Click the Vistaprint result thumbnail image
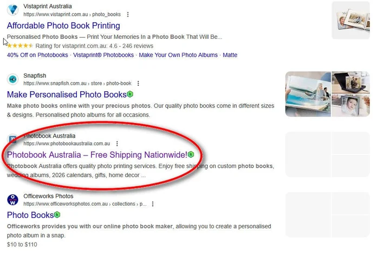The width and height of the screenshot is (390, 258). [350, 20]
